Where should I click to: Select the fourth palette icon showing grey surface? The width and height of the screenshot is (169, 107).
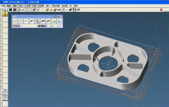tap(32, 21)
